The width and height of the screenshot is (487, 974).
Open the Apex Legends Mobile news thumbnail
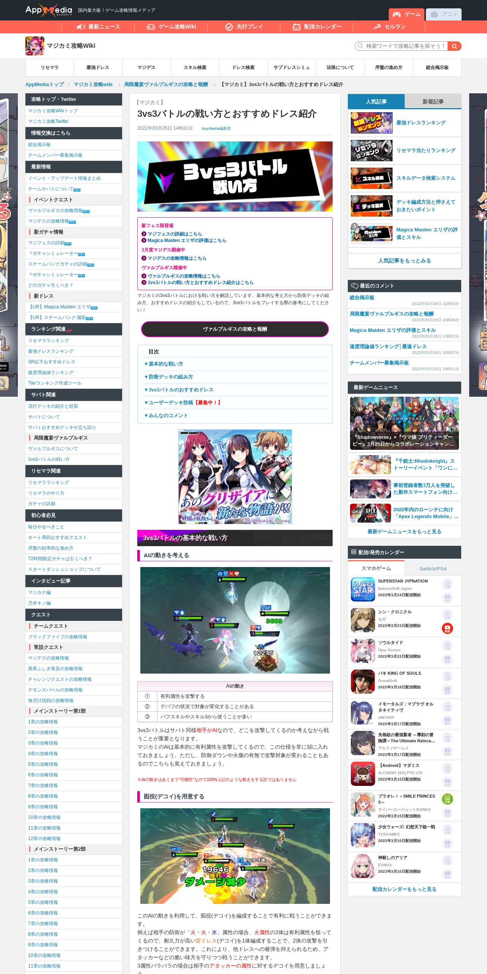coord(370,513)
